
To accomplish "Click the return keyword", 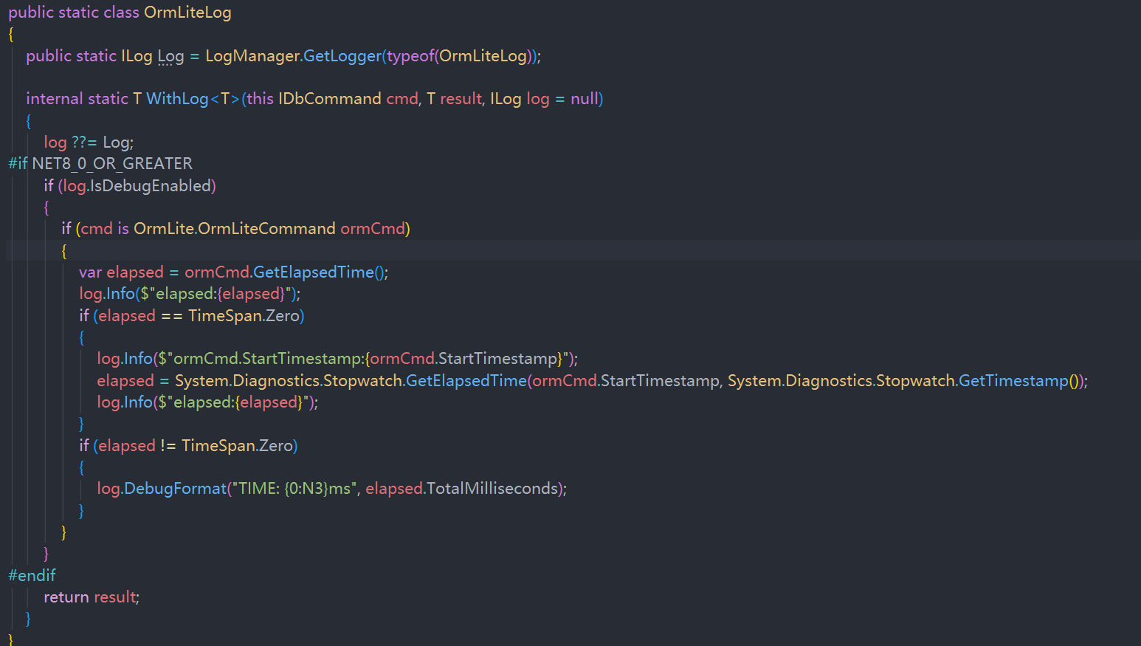I will (x=66, y=597).
